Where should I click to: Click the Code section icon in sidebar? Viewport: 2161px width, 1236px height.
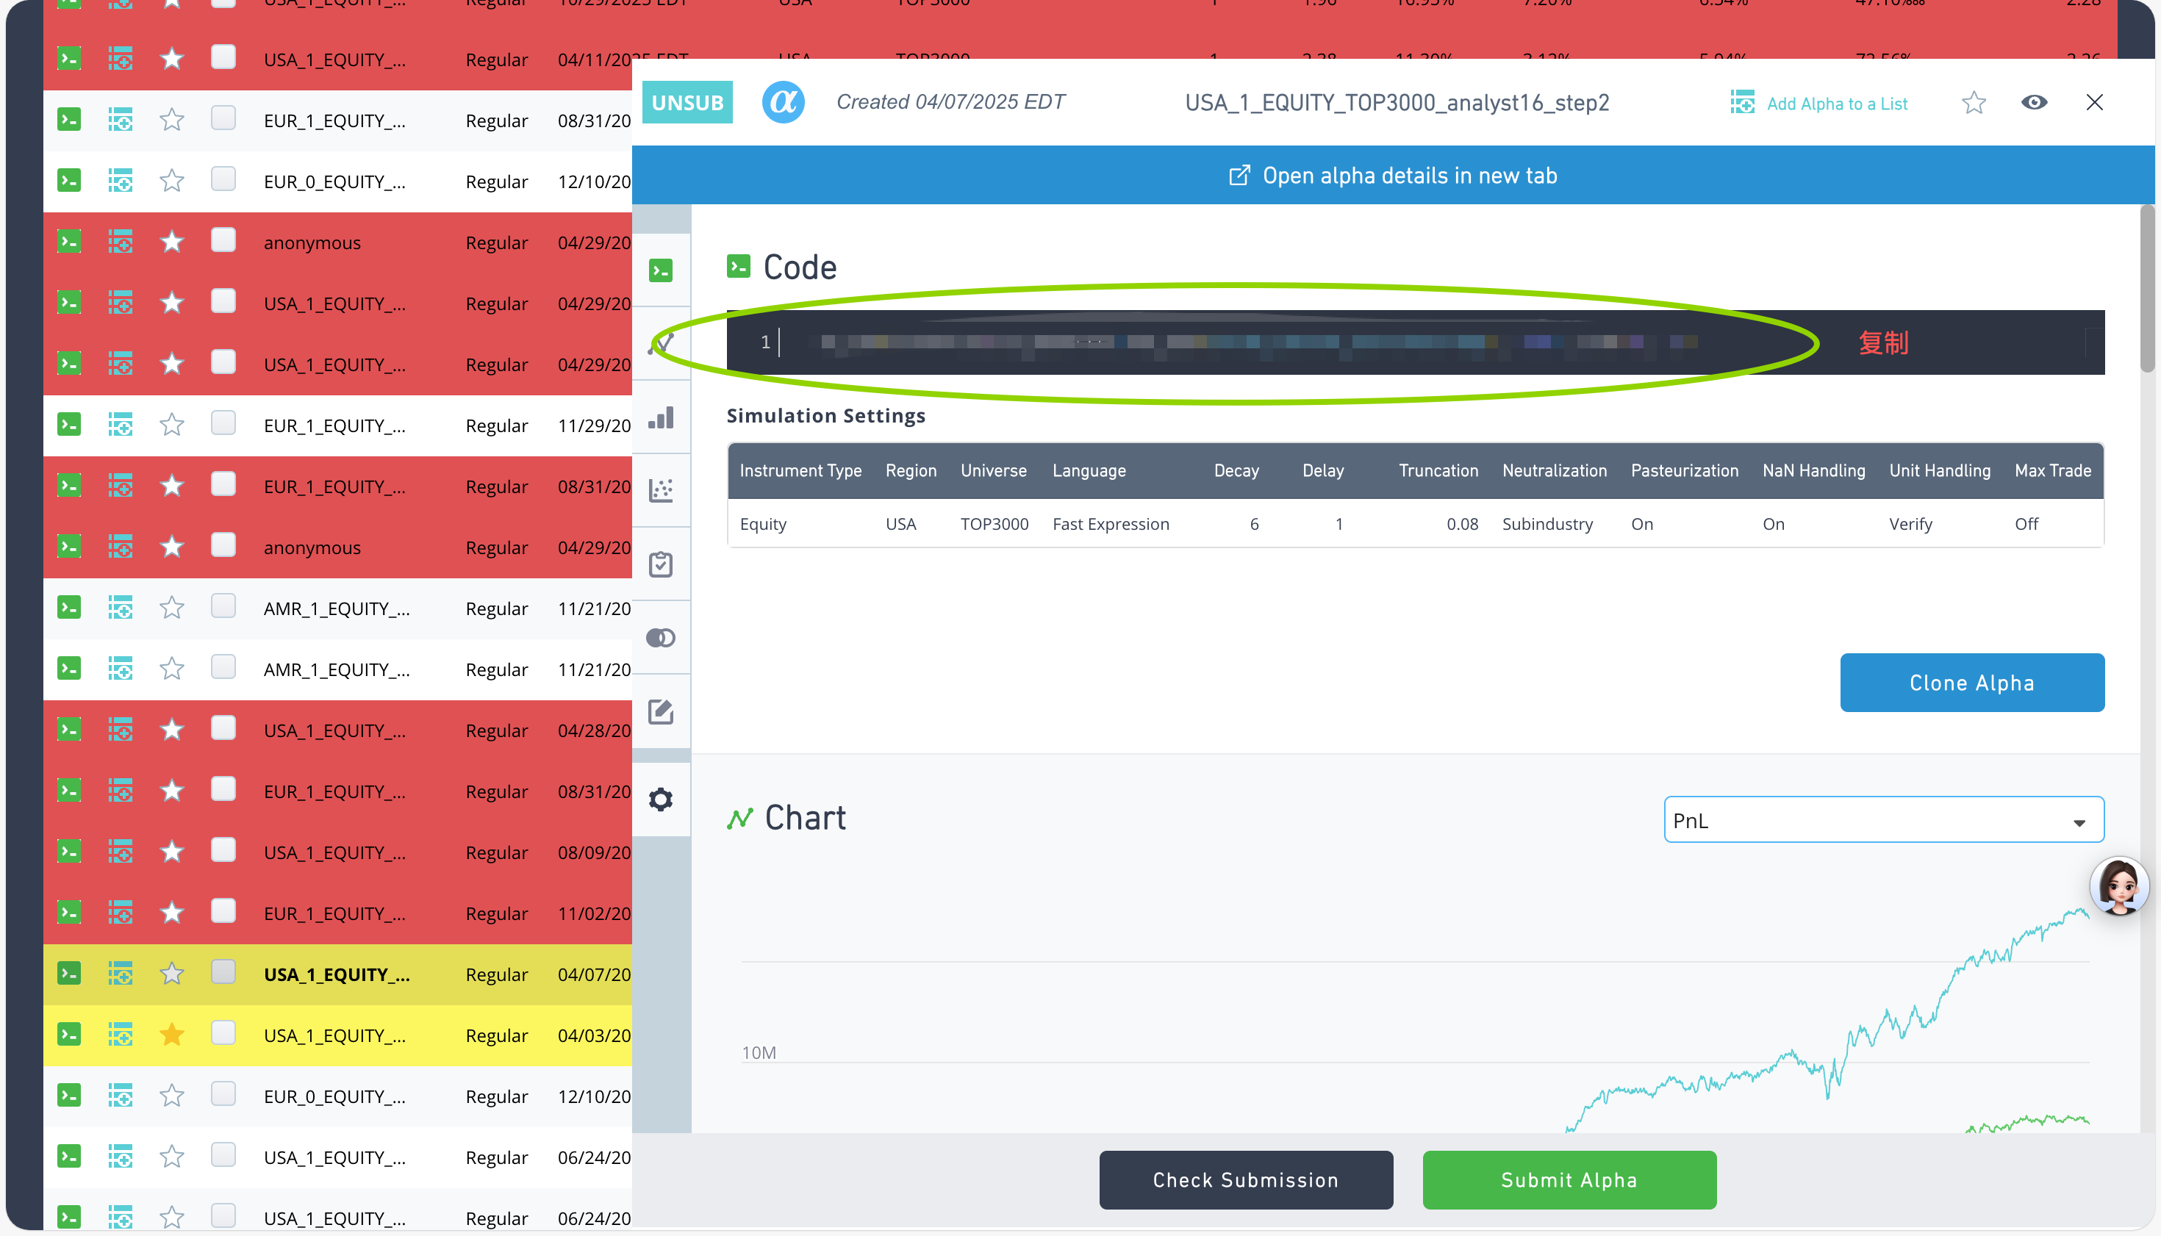(x=661, y=270)
